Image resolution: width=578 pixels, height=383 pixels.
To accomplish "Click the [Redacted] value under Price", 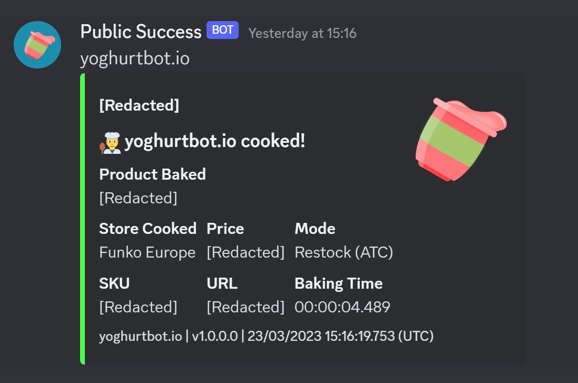I will (x=245, y=252).
